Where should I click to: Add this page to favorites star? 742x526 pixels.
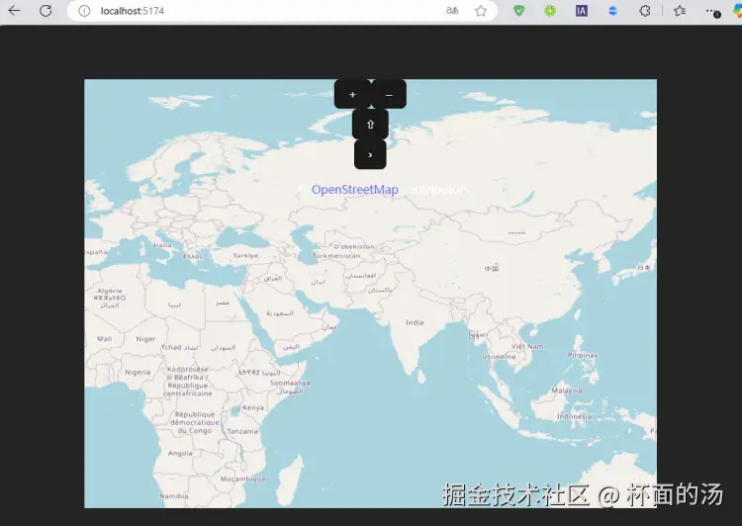click(481, 11)
